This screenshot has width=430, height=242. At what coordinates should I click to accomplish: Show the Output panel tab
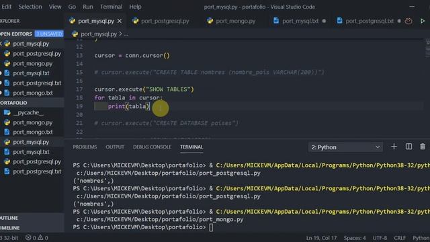tap(115, 147)
